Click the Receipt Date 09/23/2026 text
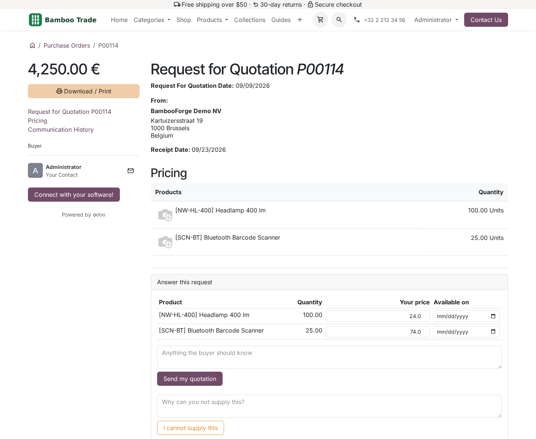The width and height of the screenshot is (536, 439). pyautogui.click(x=188, y=150)
